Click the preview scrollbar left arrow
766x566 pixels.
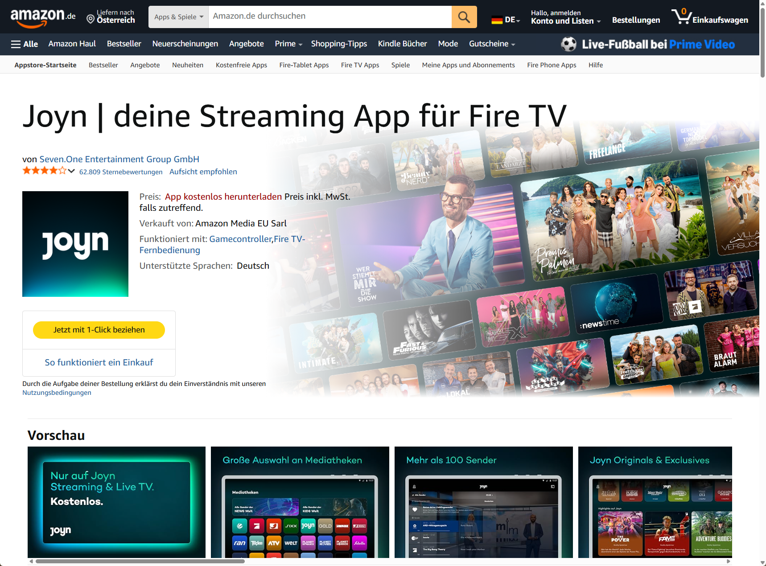click(31, 561)
